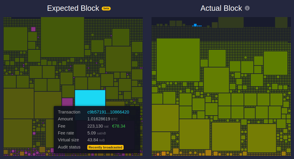Click the small magenta square near Expected Block top-left
Screen dimensions: 294x159
pos(33,29)
